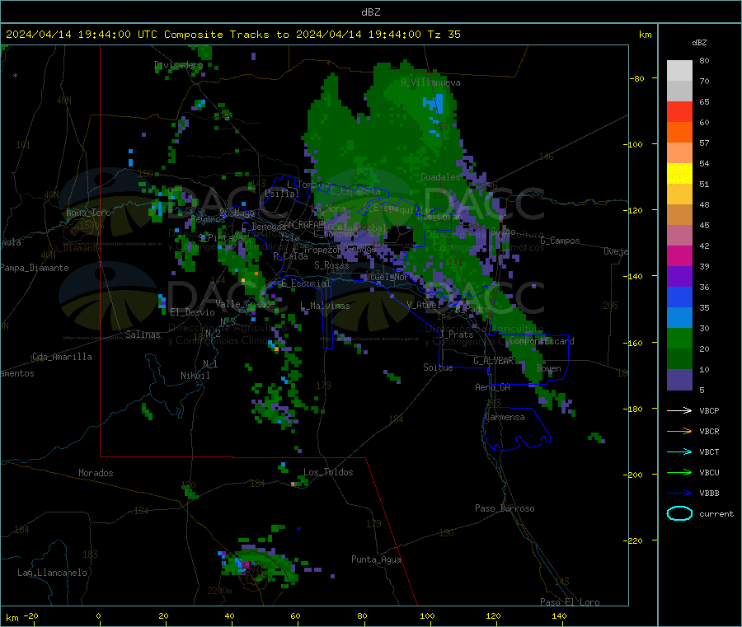Click the 'Carmensa' map label
This screenshot has width=742, height=627.
click(x=505, y=417)
